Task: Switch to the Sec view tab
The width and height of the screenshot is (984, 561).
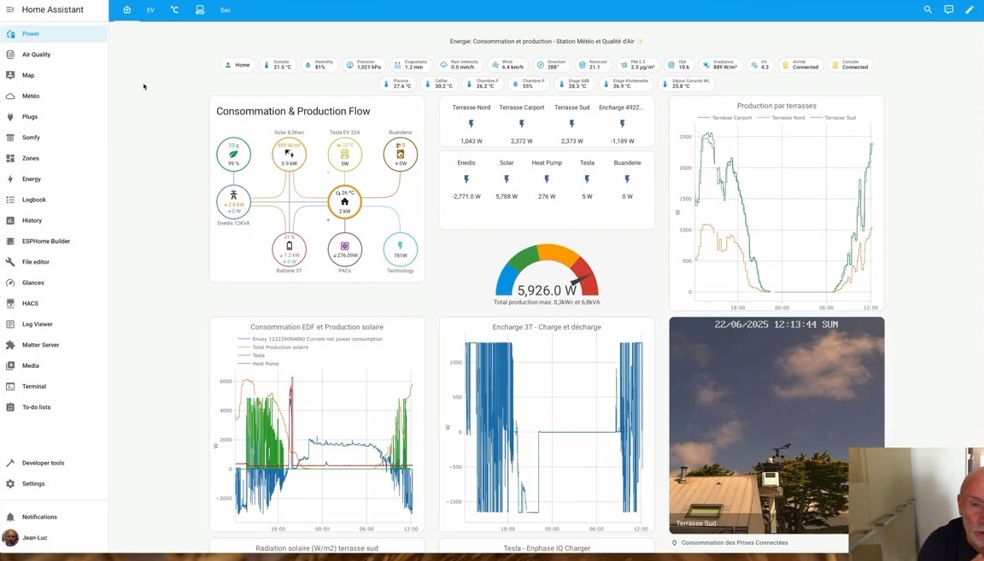Action: pyautogui.click(x=225, y=10)
